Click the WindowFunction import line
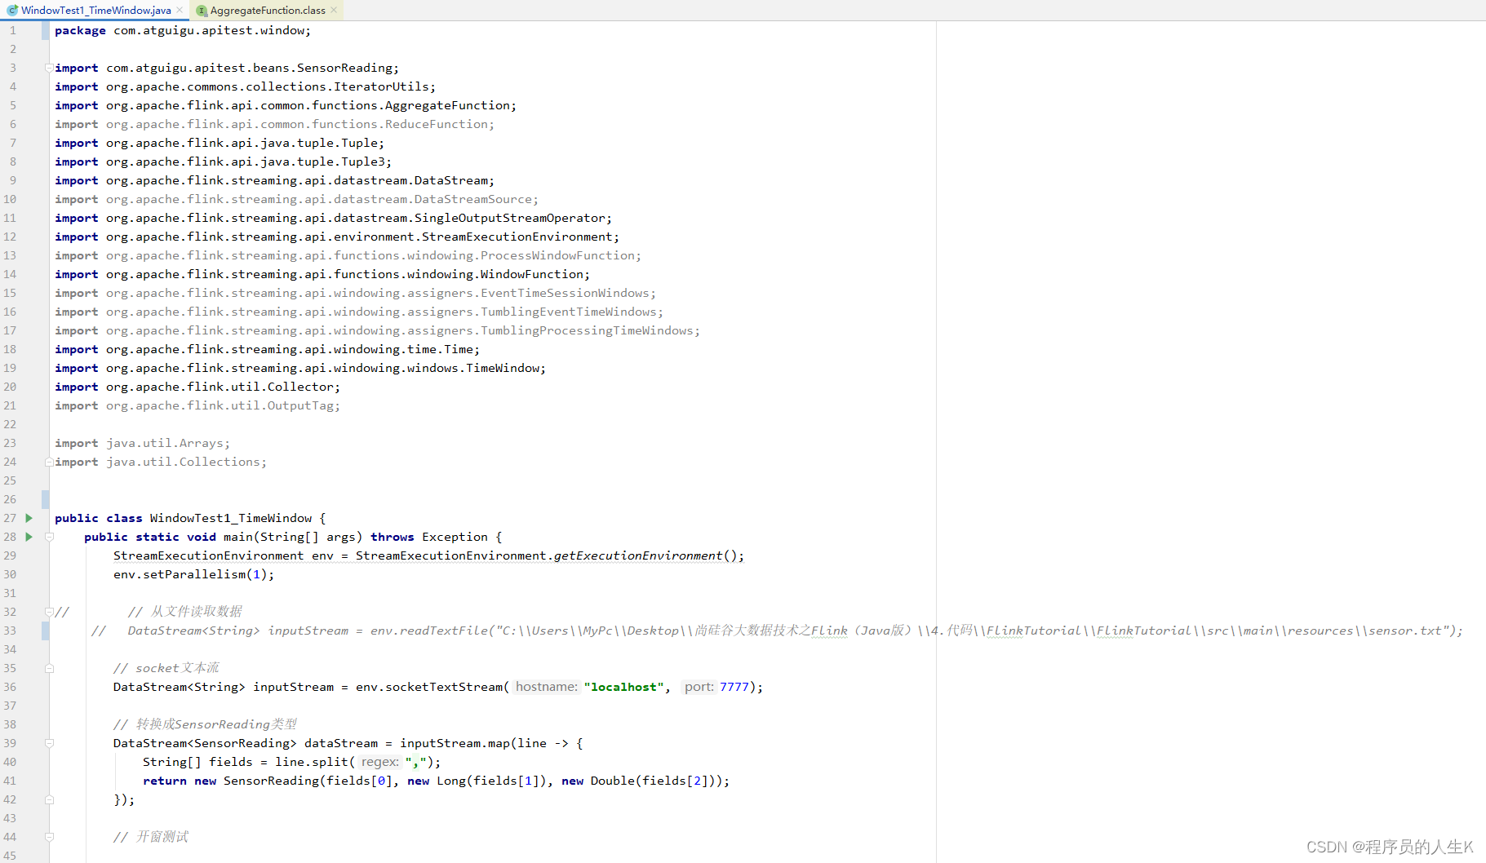 322,274
